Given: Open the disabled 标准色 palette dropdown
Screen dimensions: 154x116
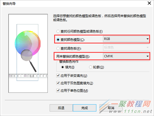Looking at the screenshot, I should (x=126, y=47).
